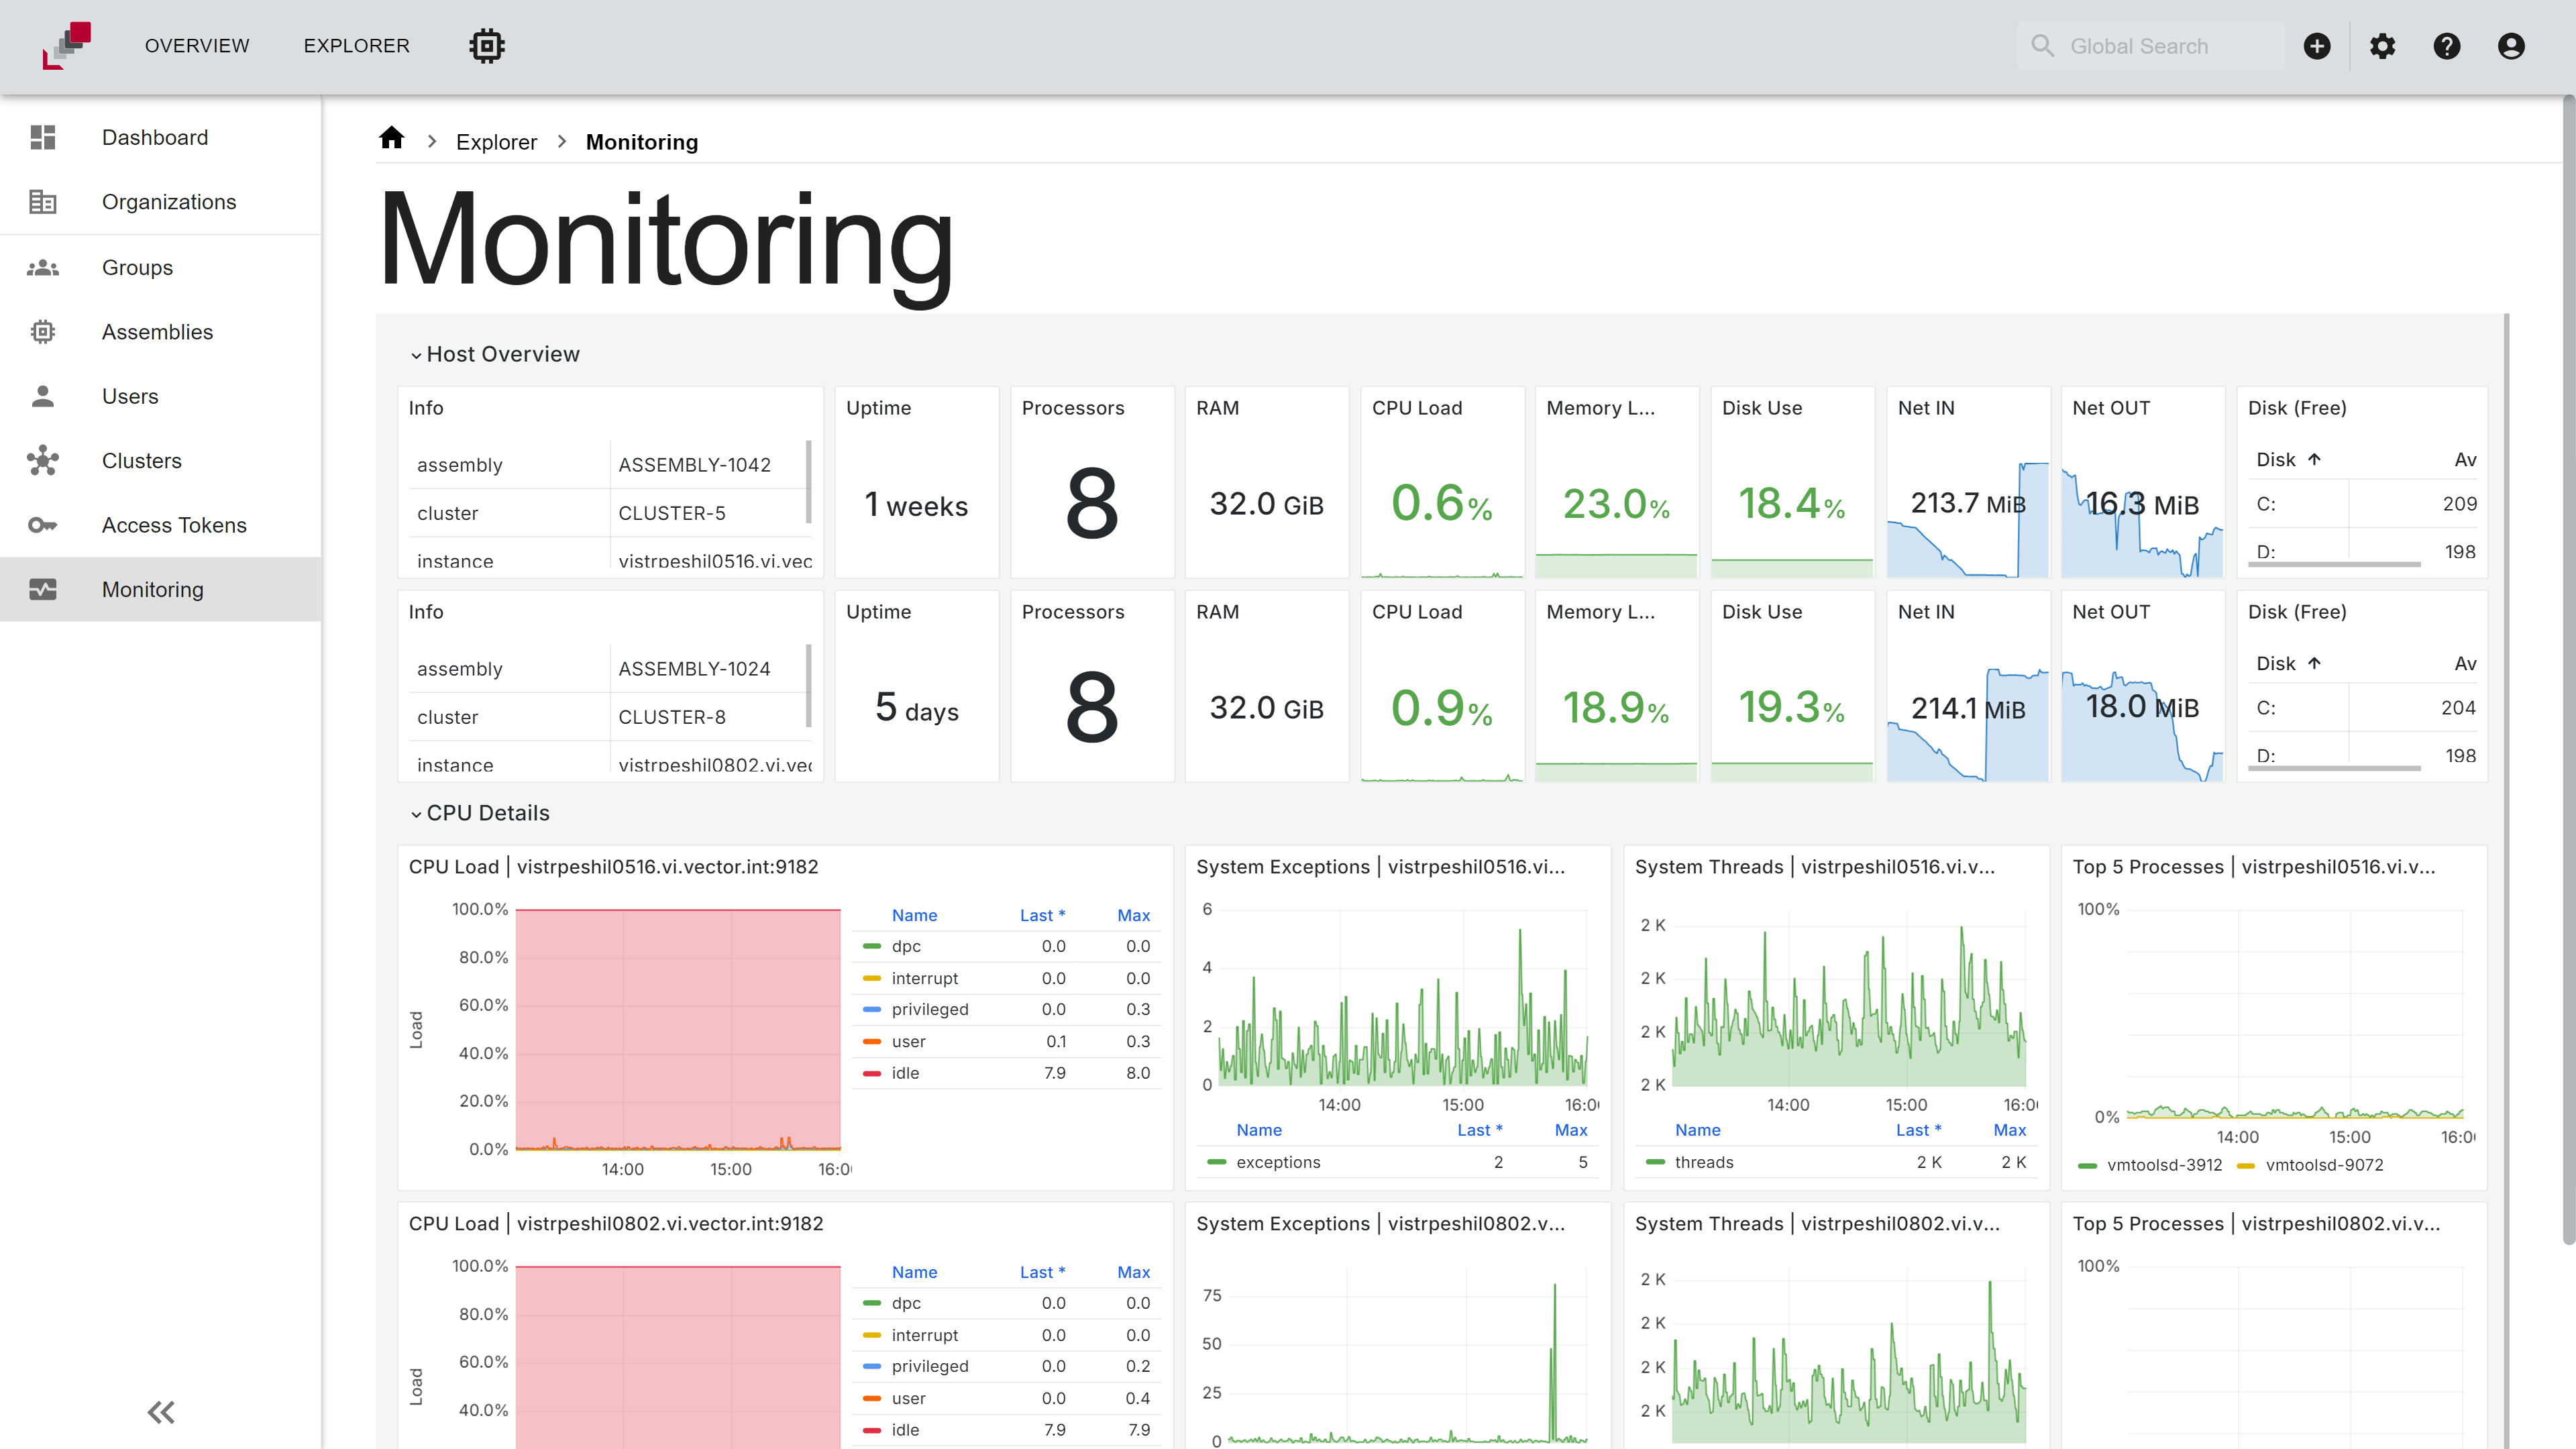The width and height of the screenshot is (2576, 1449).
Task: Click the Monitoring sidebar icon
Action: click(x=43, y=590)
